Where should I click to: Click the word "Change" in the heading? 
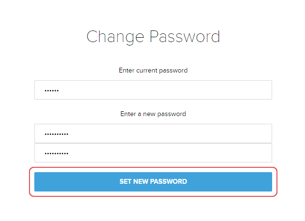(116, 37)
